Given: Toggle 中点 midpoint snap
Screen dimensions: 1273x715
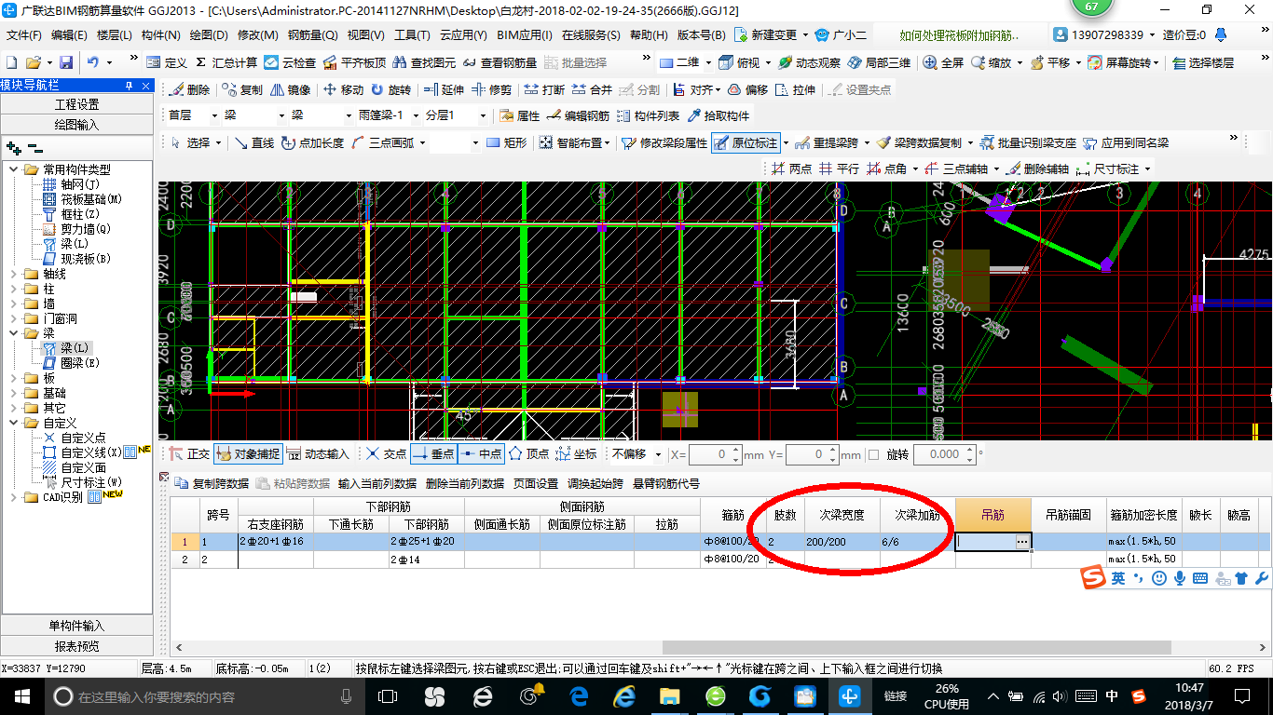Looking at the screenshot, I should pyautogui.click(x=481, y=454).
